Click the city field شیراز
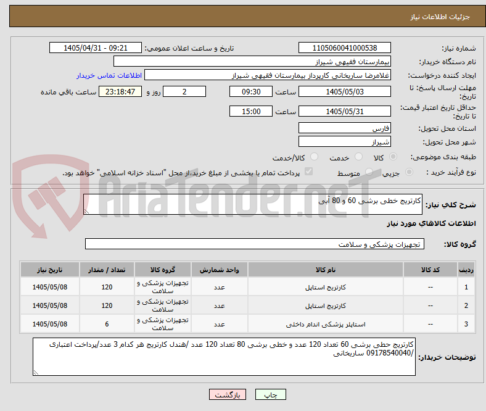 [x=344, y=141]
